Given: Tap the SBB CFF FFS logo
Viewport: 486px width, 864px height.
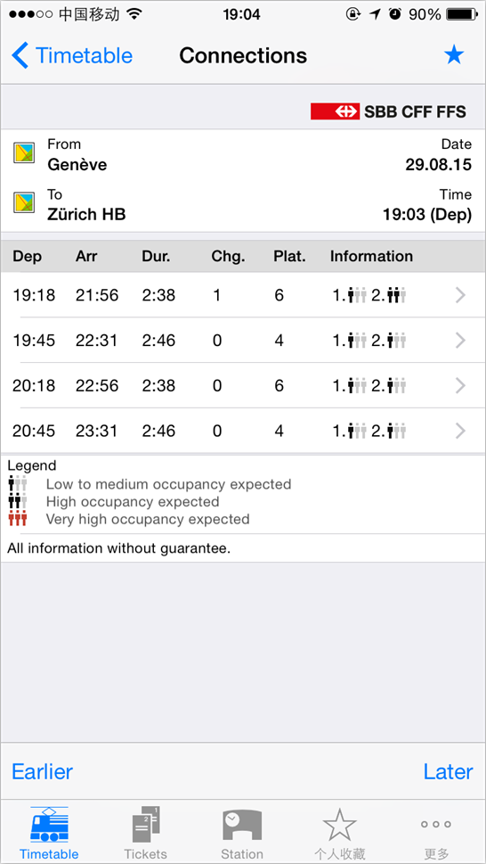Looking at the screenshot, I should pyautogui.click(x=388, y=111).
